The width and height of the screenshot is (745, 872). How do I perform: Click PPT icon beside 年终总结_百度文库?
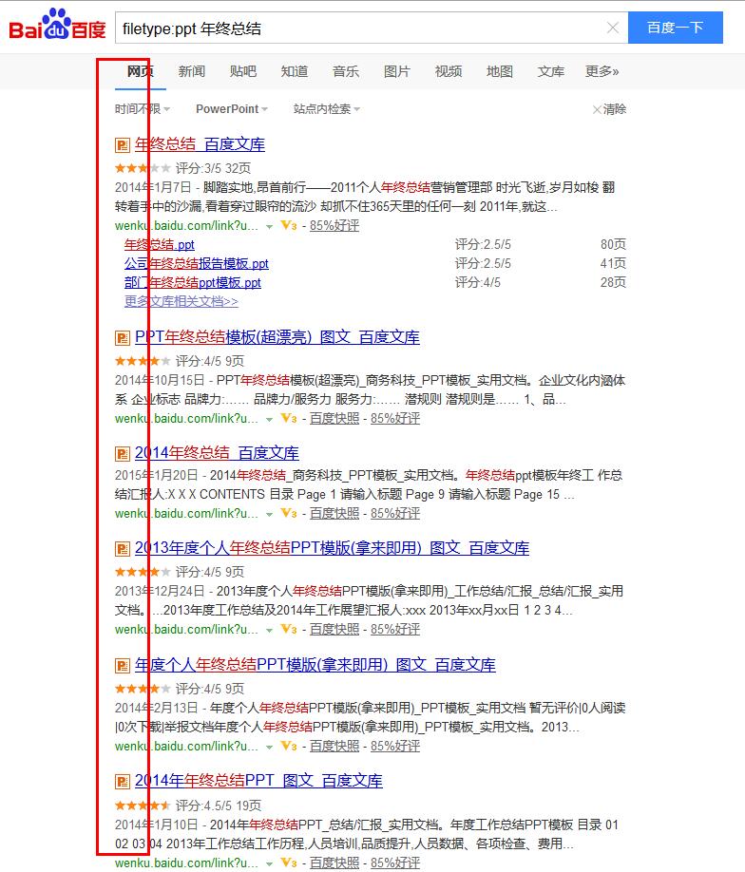pyautogui.click(x=123, y=145)
